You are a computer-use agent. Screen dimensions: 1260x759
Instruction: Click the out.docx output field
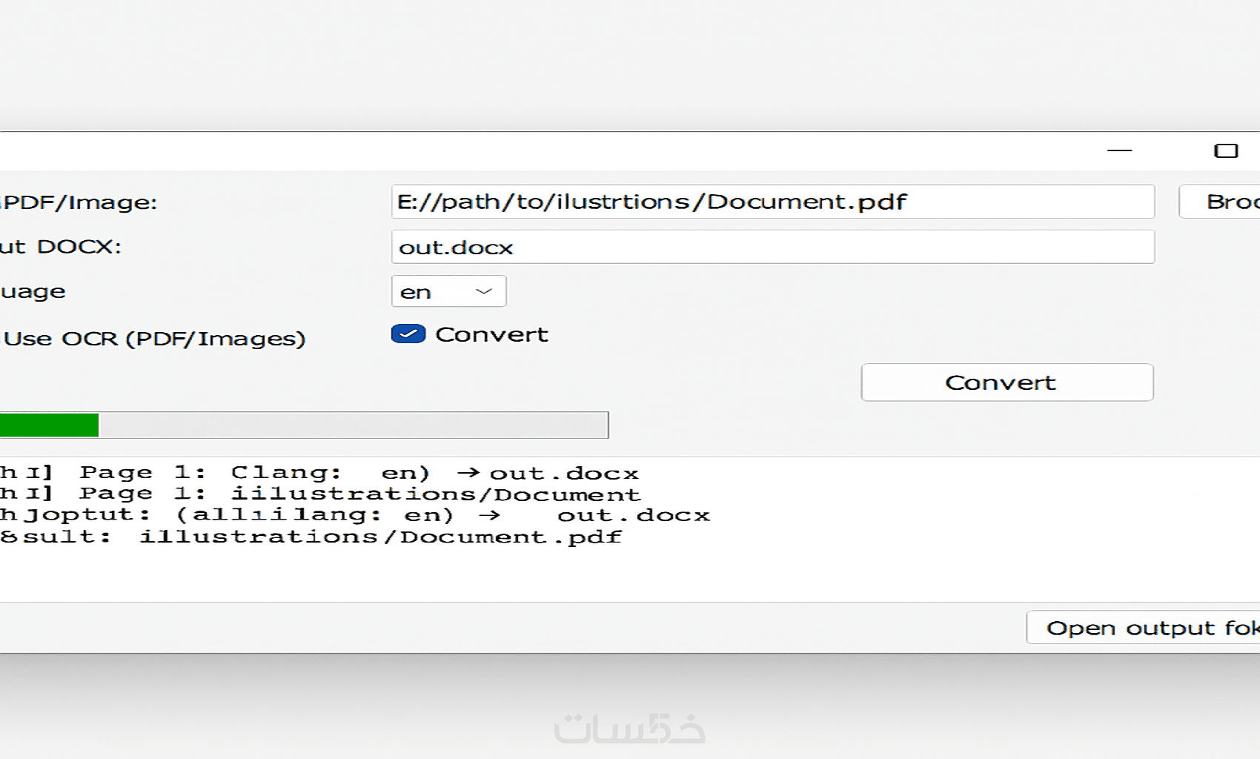(x=772, y=247)
